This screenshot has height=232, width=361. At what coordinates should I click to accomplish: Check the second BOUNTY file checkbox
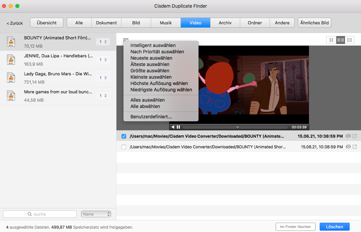(x=124, y=147)
